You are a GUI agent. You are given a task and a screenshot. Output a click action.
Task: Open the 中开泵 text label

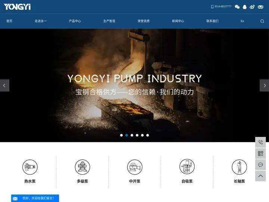click(134, 181)
